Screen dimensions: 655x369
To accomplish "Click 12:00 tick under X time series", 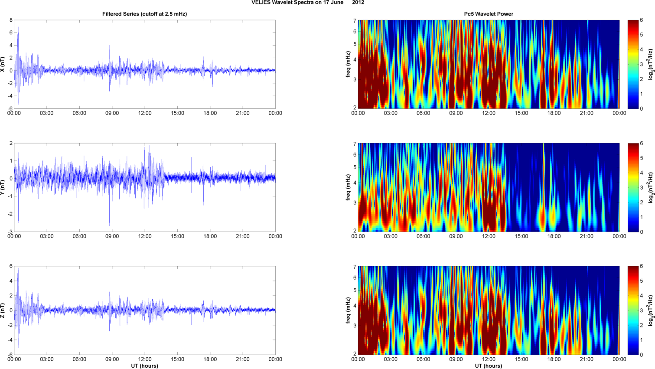I will [145, 113].
